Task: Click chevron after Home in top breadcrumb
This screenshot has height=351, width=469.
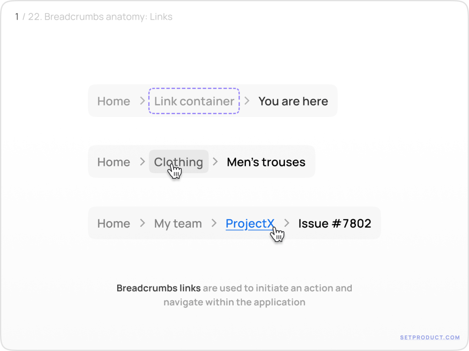Action: 142,101
